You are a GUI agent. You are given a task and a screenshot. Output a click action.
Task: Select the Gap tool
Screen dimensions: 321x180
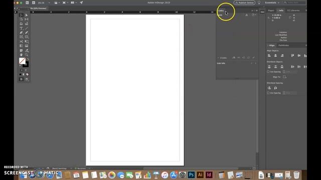tap(27, 19)
